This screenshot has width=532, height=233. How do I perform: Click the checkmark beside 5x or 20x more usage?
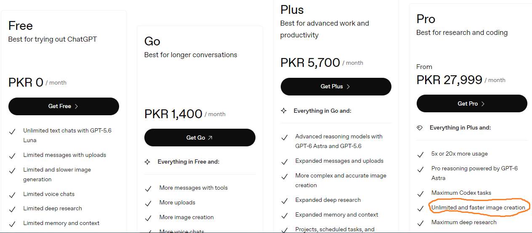point(420,155)
